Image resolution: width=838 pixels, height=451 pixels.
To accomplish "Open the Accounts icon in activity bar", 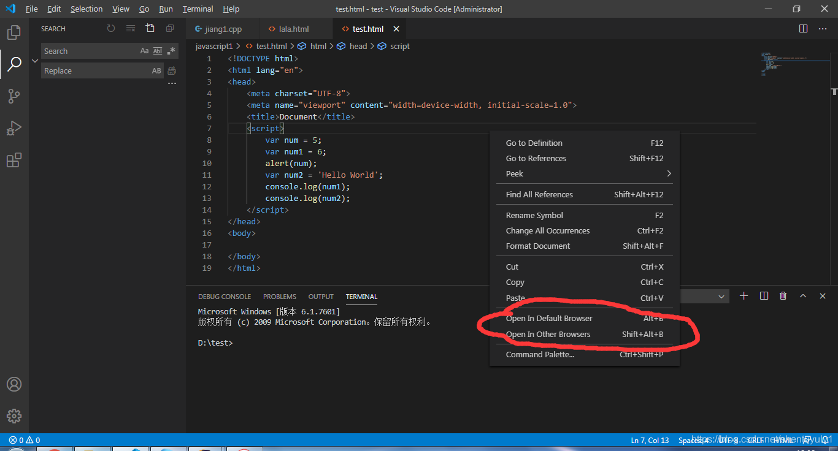I will click(x=14, y=384).
